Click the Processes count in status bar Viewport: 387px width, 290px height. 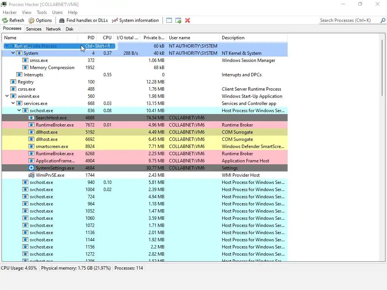point(128,268)
